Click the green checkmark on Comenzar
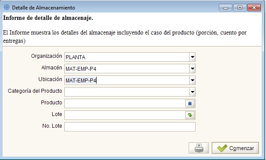266x160 pixels. pyautogui.click(x=222, y=148)
